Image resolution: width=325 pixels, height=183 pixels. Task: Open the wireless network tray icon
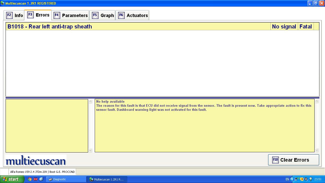(297, 179)
